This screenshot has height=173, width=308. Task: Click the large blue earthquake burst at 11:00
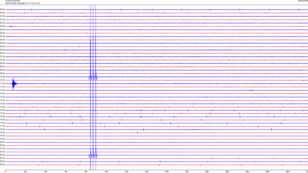tap(14, 84)
